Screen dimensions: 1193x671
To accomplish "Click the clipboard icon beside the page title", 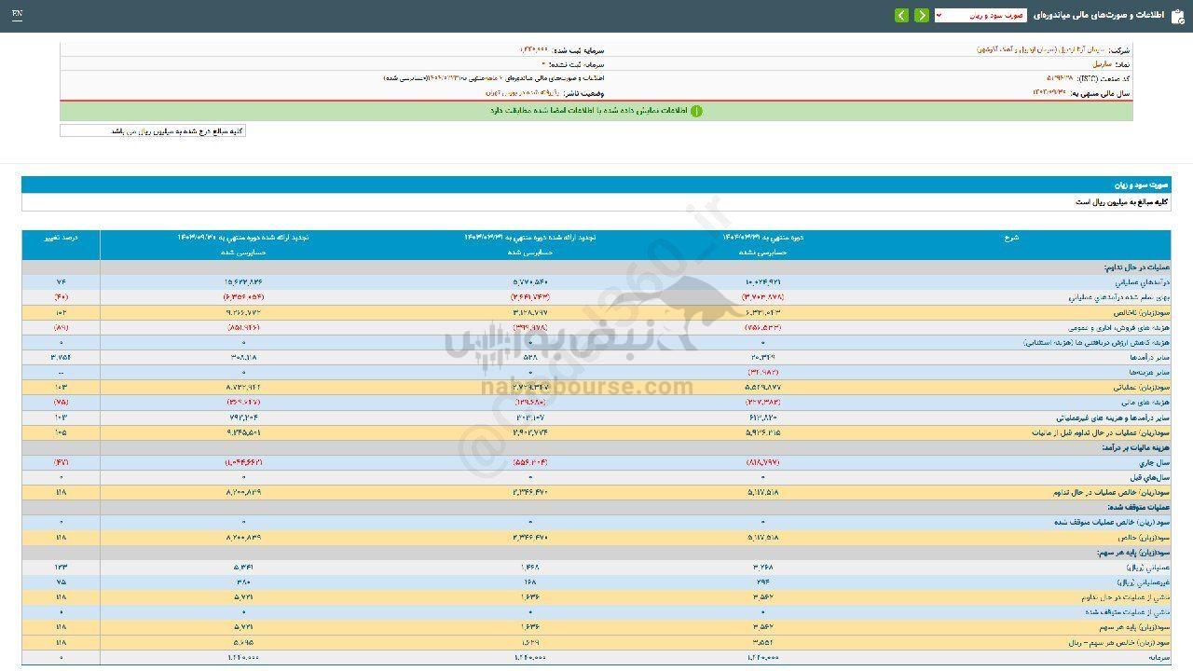I will point(1176,15).
